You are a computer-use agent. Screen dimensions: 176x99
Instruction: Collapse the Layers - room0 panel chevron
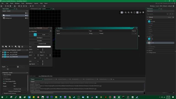click(x=27, y=11)
